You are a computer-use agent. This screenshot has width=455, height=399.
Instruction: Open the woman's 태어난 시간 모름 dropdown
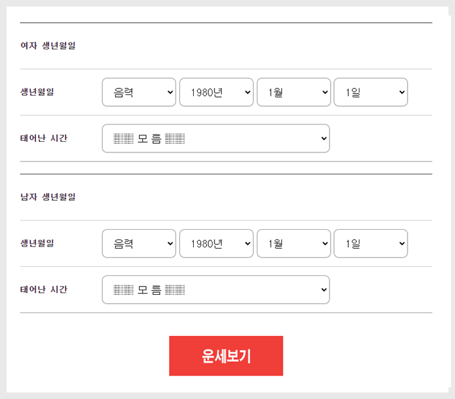coord(216,139)
